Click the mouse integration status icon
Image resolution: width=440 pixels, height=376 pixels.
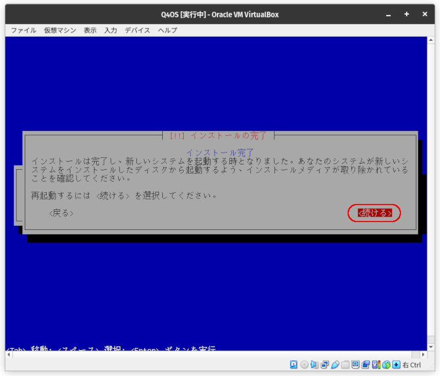pyautogui.click(x=386, y=364)
